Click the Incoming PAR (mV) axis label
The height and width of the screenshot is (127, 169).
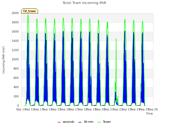(3, 60)
